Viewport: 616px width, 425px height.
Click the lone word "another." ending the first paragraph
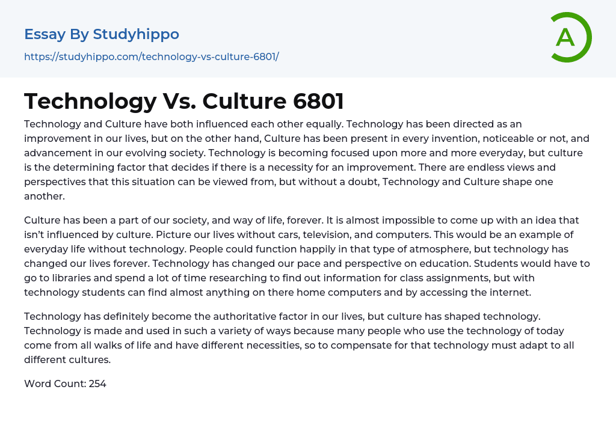coord(44,195)
